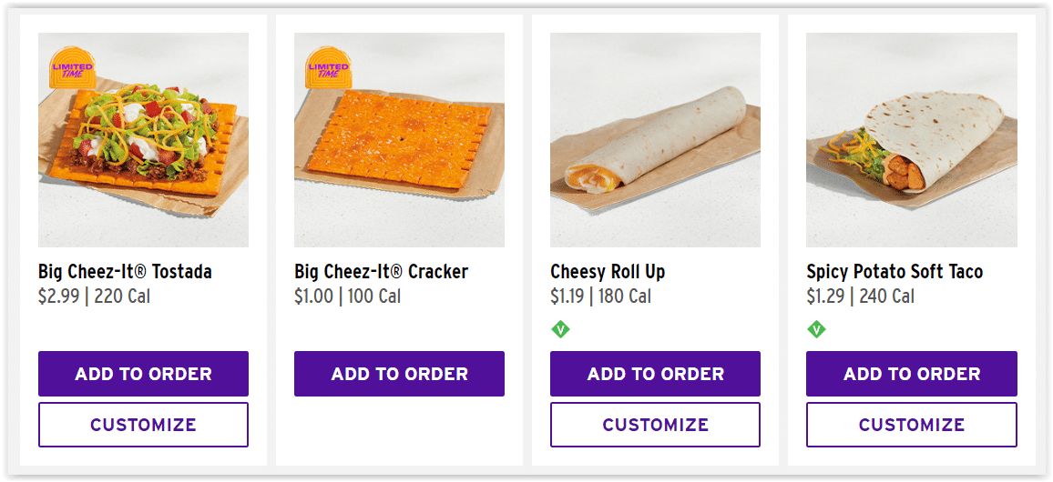Image resolution: width=1053 pixels, height=482 pixels.
Task: Open the Cheesy Roll Up product photo
Action: (656, 140)
